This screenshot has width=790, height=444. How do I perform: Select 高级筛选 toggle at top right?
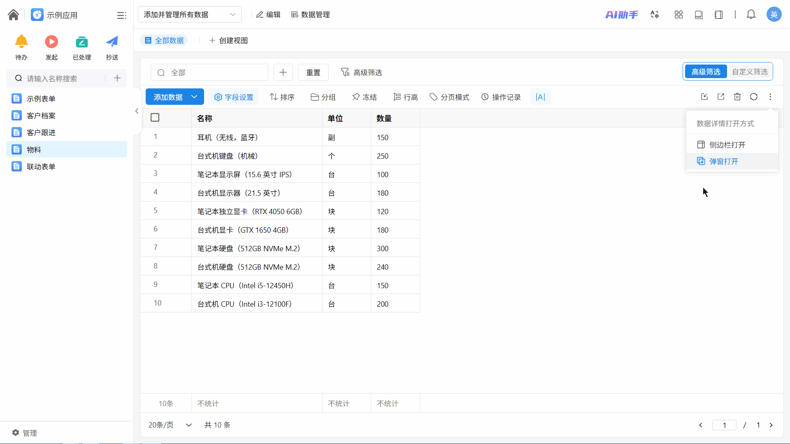pyautogui.click(x=706, y=72)
